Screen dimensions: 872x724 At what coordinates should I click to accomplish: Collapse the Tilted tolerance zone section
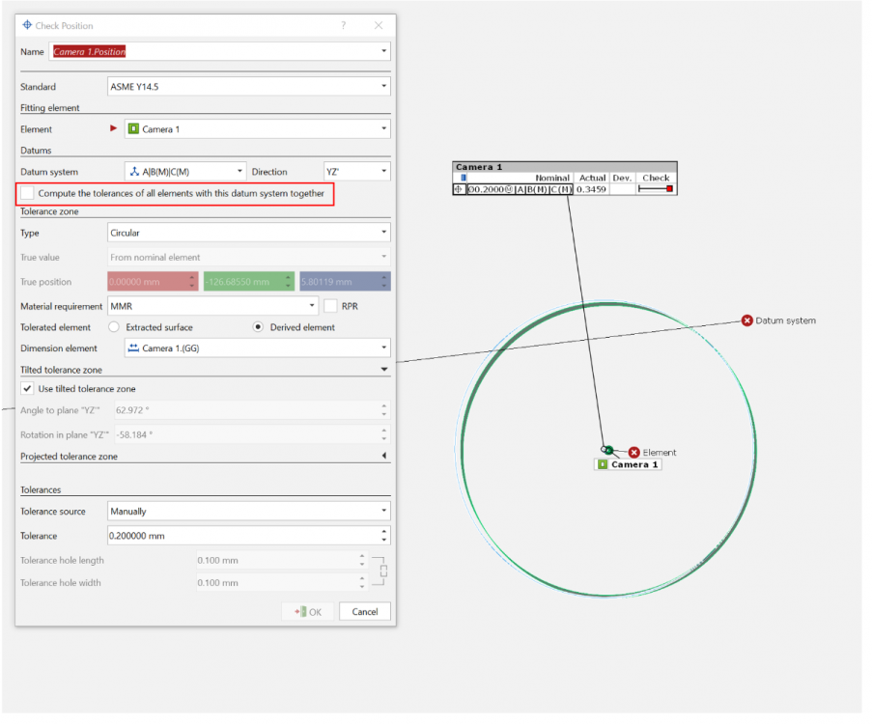384,370
